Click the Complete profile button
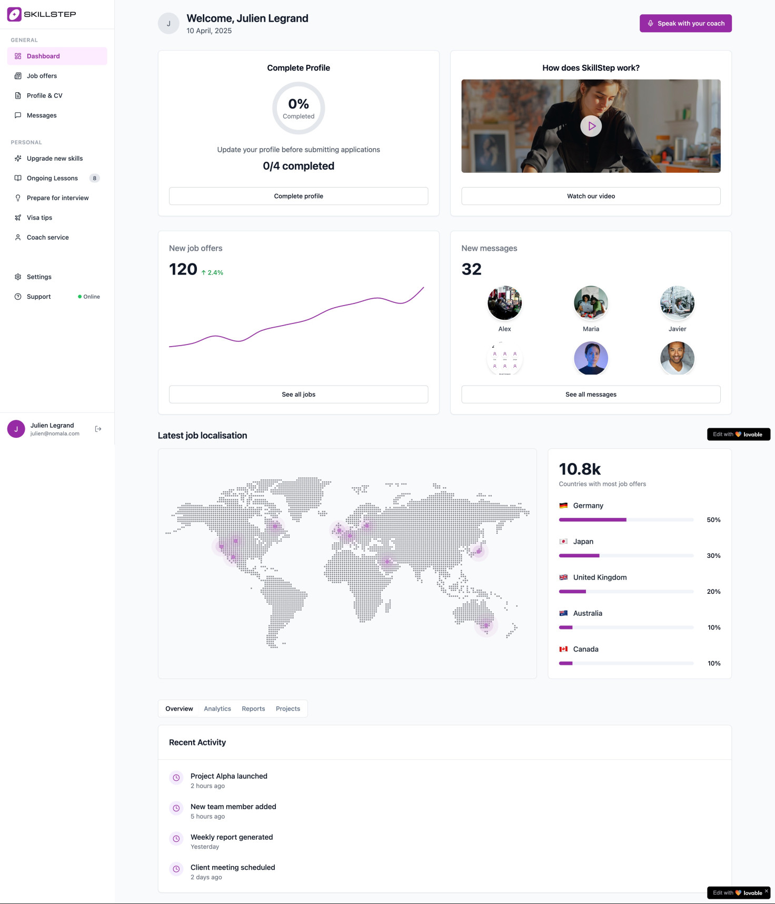 click(298, 196)
